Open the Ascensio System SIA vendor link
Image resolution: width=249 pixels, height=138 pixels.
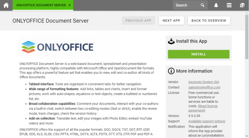point(204,82)
